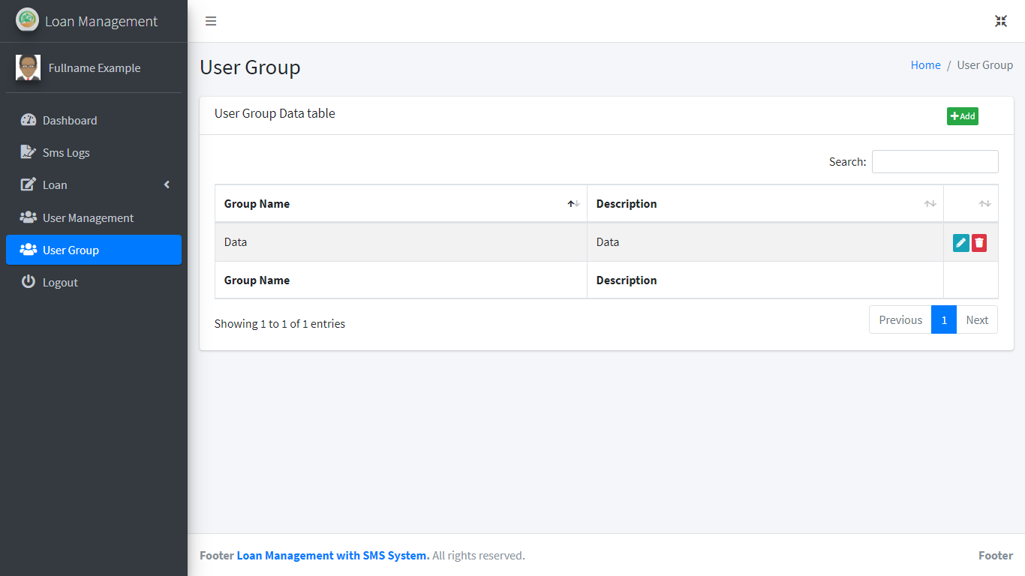1025x576 pixels.
Task: Click the User Group page heading
Action: coord(250,67)
